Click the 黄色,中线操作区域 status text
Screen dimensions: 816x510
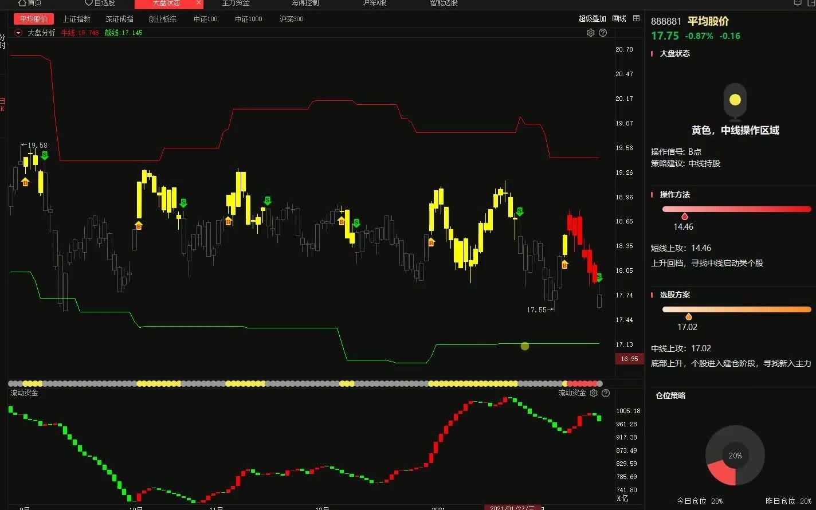click(735, 130)
